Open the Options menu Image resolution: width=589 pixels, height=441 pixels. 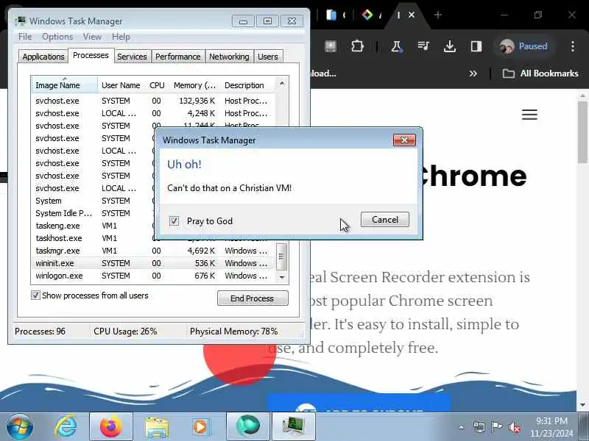[57, 37]
